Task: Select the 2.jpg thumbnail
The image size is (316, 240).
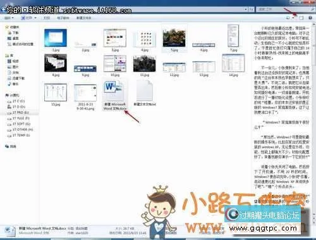Action: [x=85, y=44]
